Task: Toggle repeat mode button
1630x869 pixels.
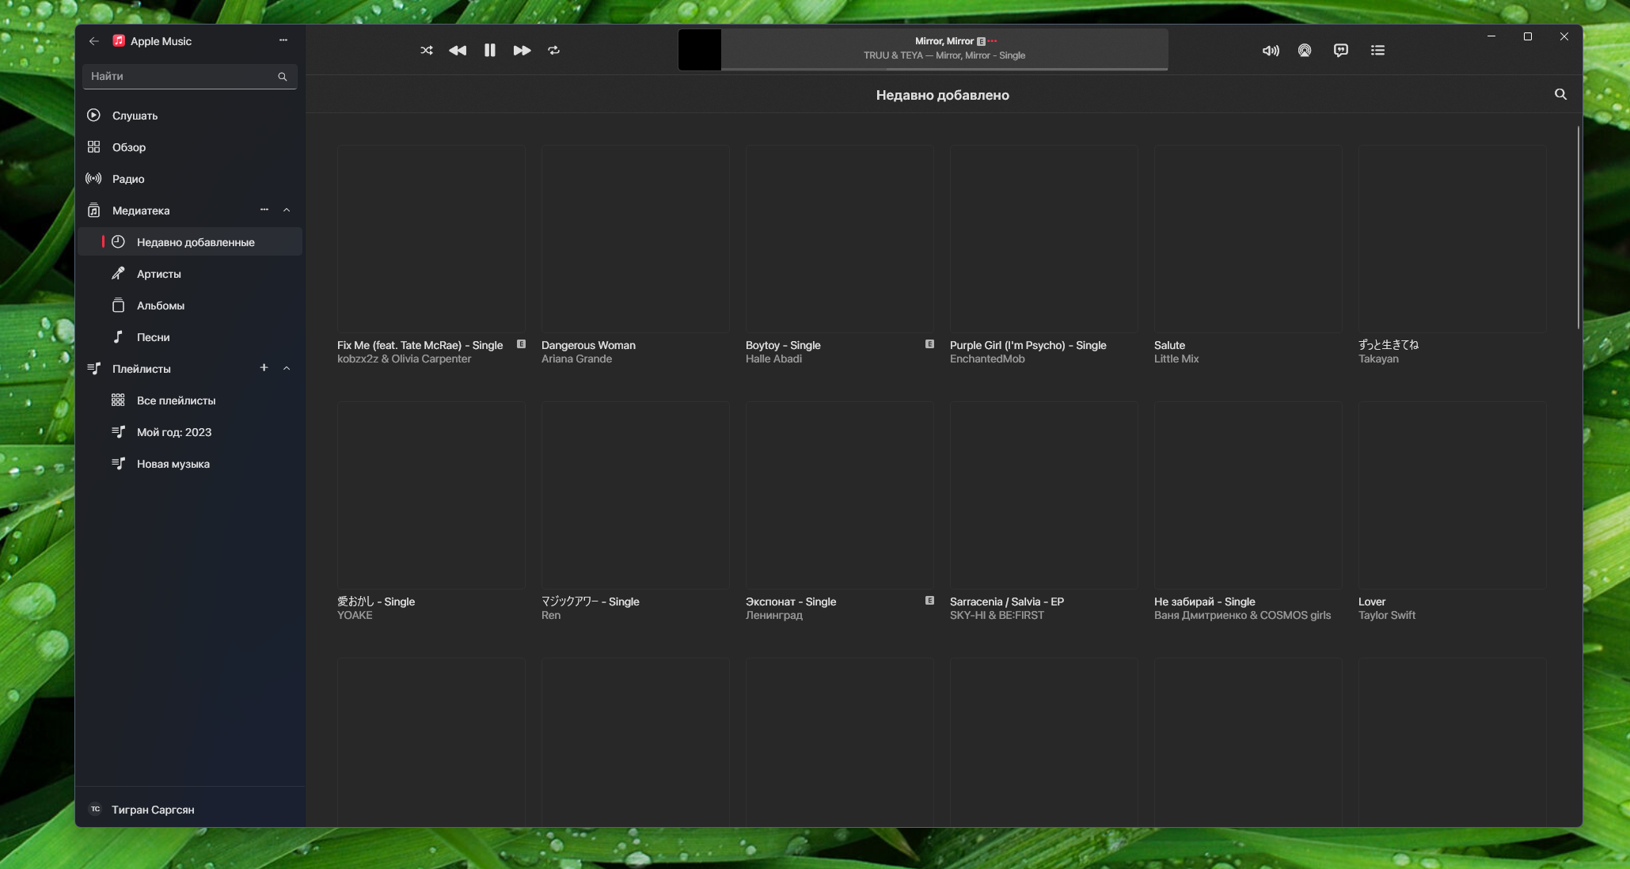Action: (x=554, y=51)
